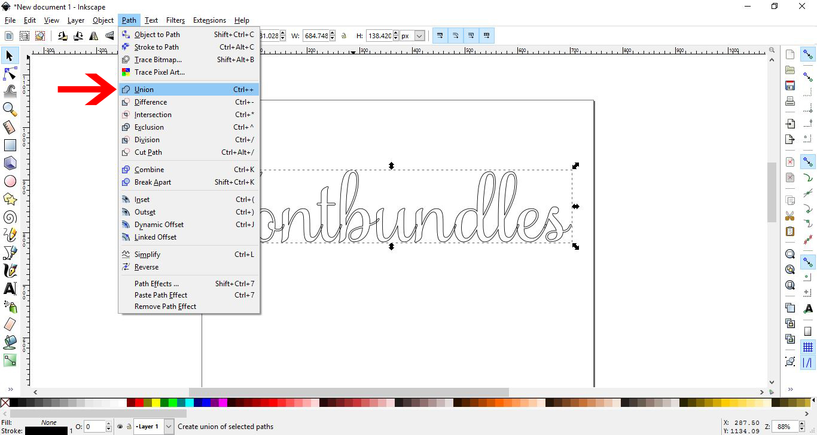
Task: Click the Paste clipboard icon
Action: pyautogui.click(x=790, y=231)
